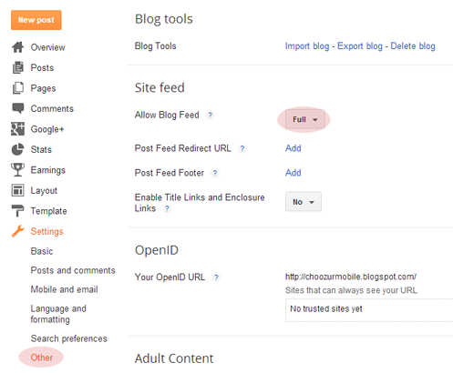Image resolution: width=453 pixels, height=373 pixels.
Task: Click the Posts document icon
Action: point(18,67)
